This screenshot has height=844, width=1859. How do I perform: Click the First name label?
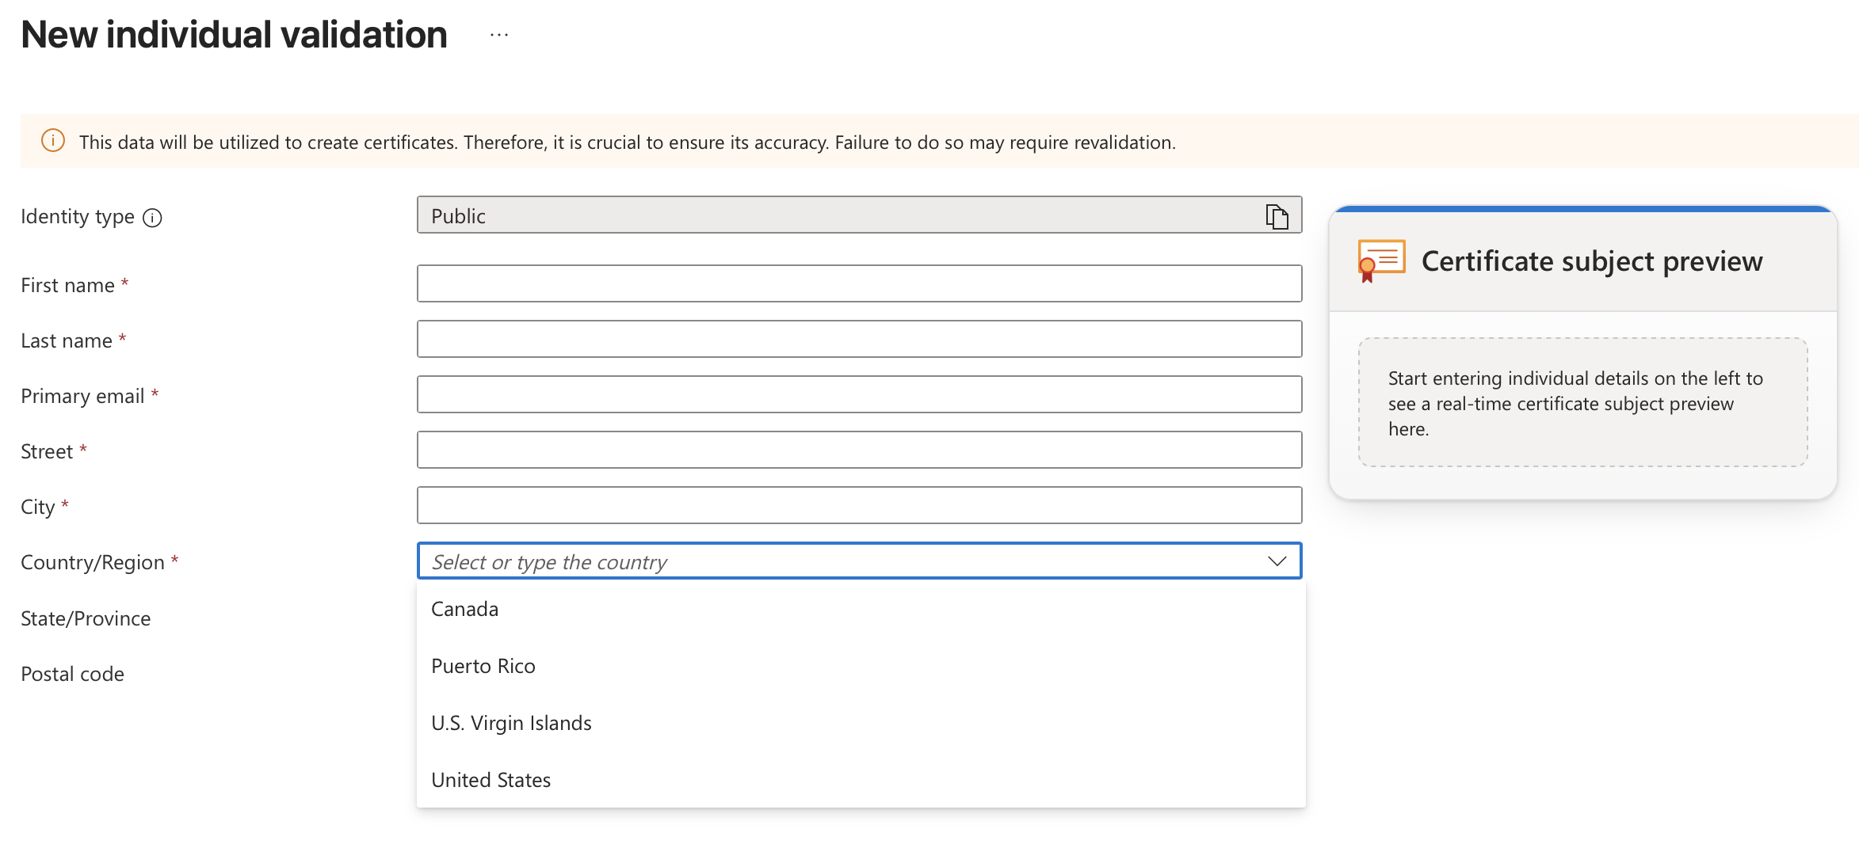(x=67, y=285)
